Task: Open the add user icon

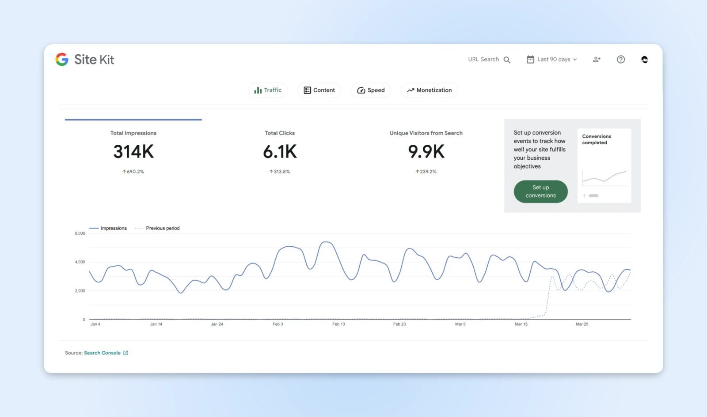Action: (597, 60)
